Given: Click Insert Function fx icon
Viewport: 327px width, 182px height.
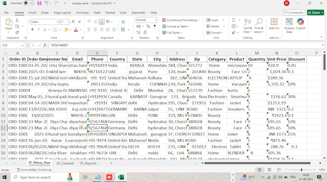Looking at the screenshot, I should [45, 45].
